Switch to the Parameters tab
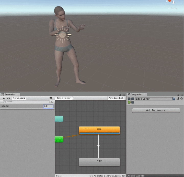 click(x=19, y=98)
